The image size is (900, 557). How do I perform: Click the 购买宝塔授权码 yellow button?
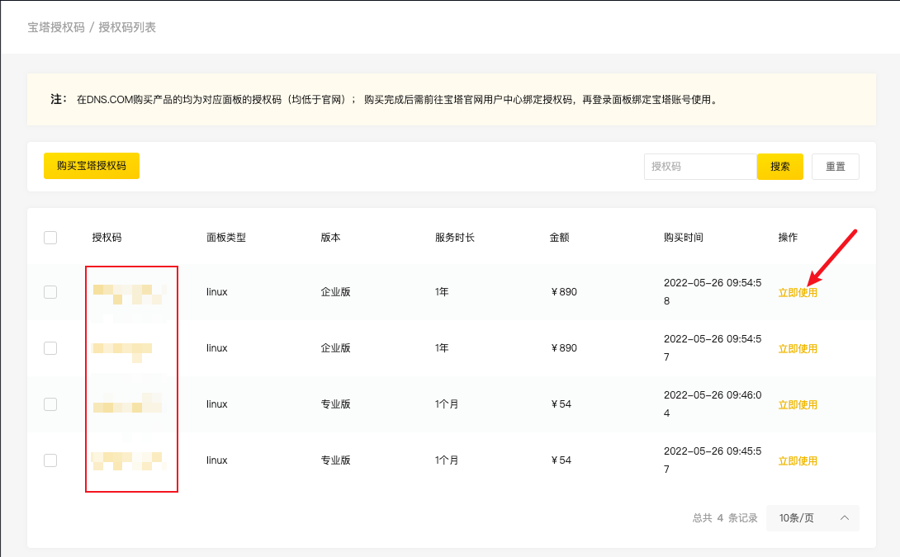(92, 166)
